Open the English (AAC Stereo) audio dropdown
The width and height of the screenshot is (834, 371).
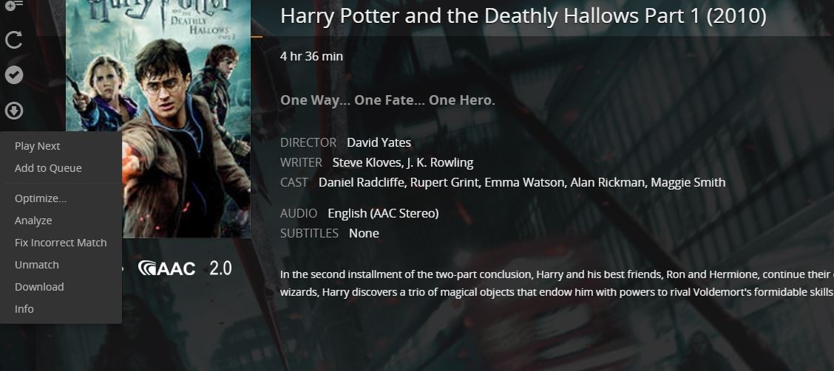[x=383, y=213]
